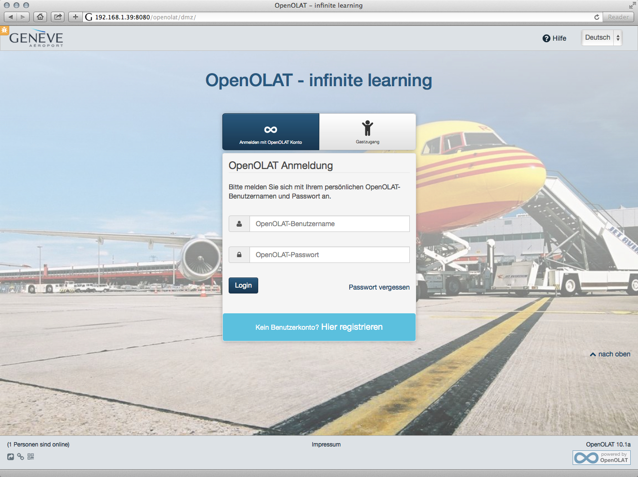This screenshot has height=477, width=638.
Task: Click the OpenOLAT - infinite learning heading
Action: [x=319, y=80]
